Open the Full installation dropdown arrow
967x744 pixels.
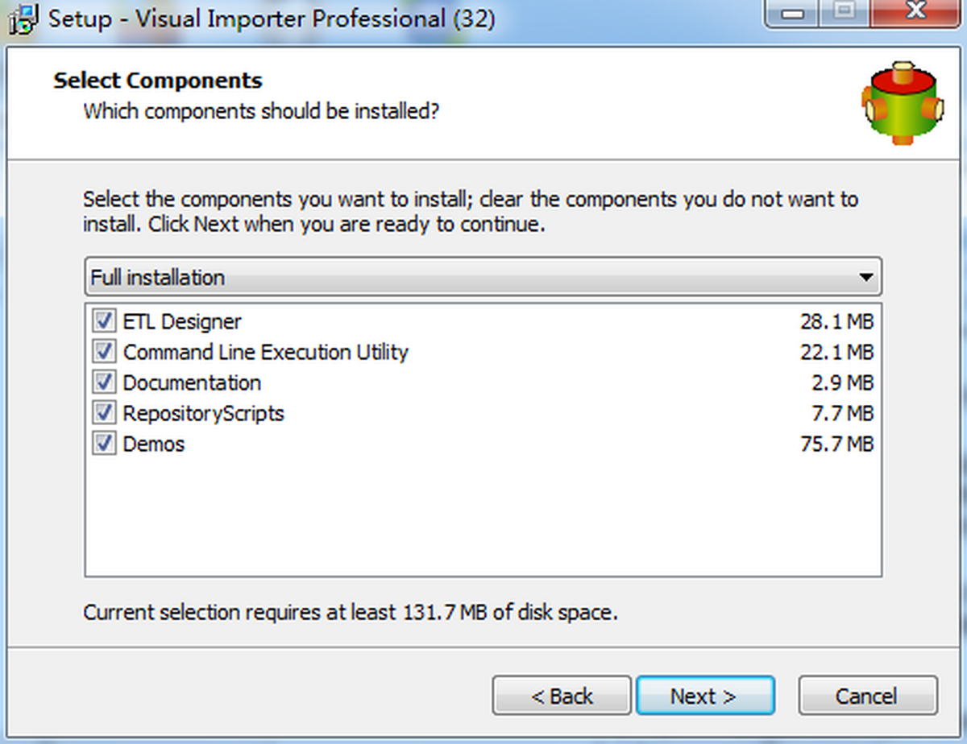[866, 278]
